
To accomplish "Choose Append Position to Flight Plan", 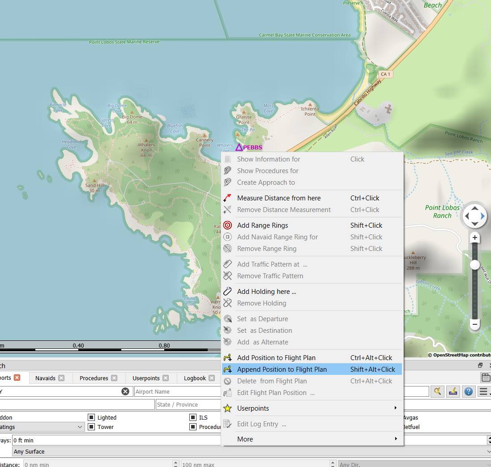I will pyautogui.click(x=312, y=369).
